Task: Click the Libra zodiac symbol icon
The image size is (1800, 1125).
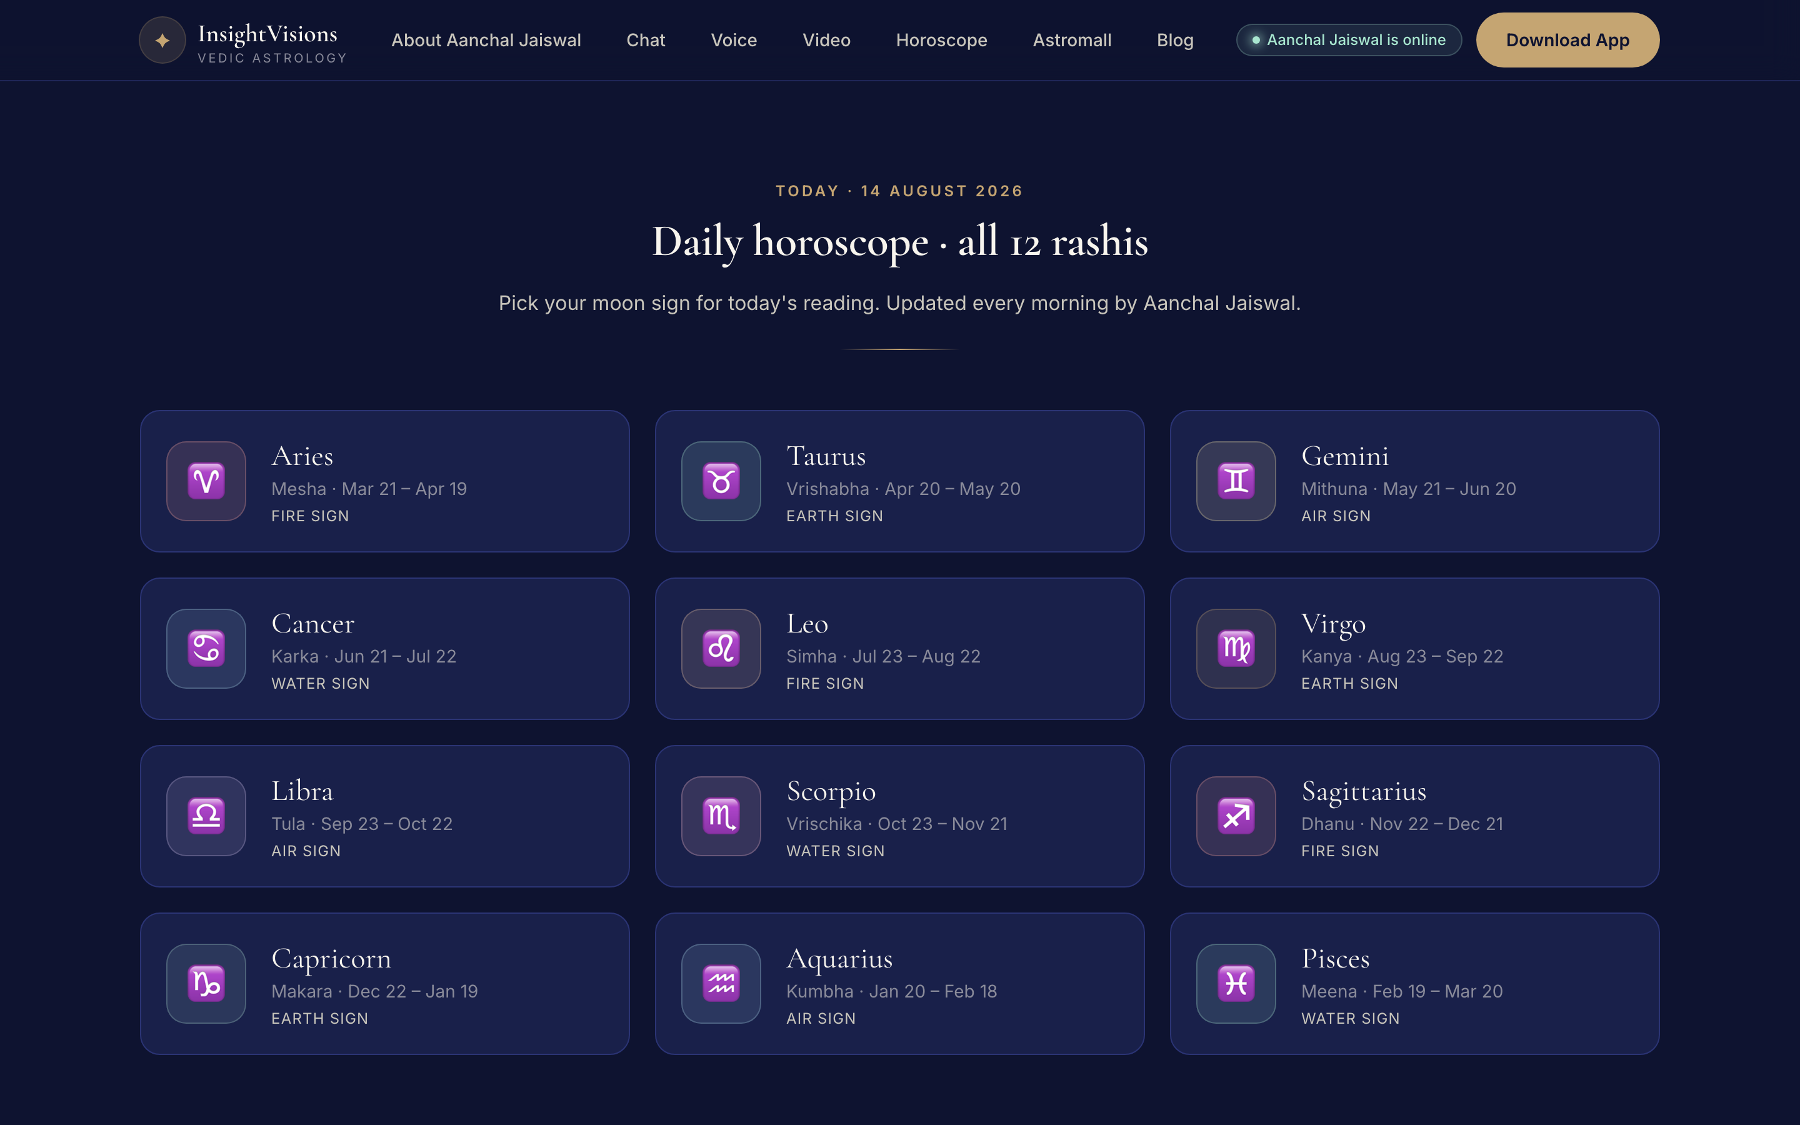Action: (206, 816)
